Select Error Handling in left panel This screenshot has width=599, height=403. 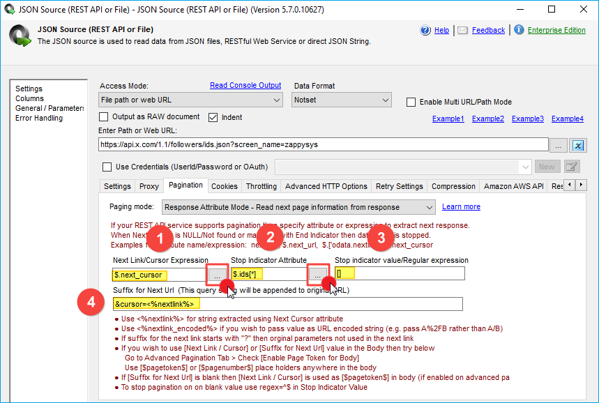[x=39, y=118]
